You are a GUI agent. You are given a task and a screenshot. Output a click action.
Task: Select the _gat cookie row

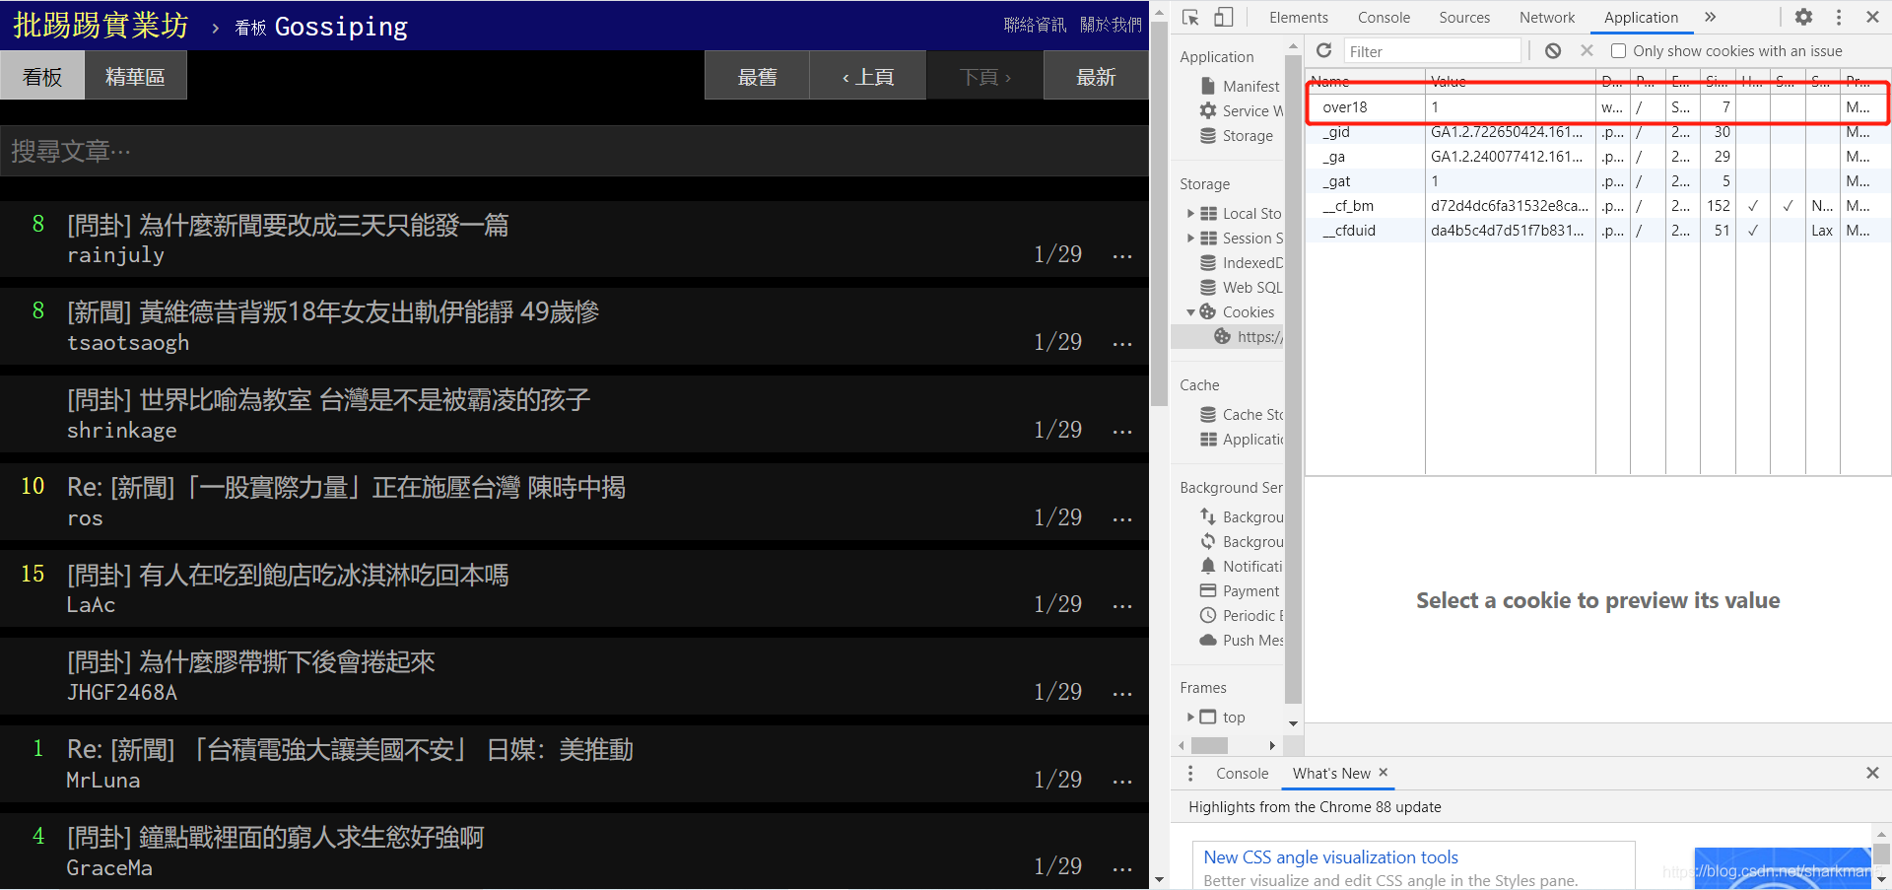pos(1597,181)
